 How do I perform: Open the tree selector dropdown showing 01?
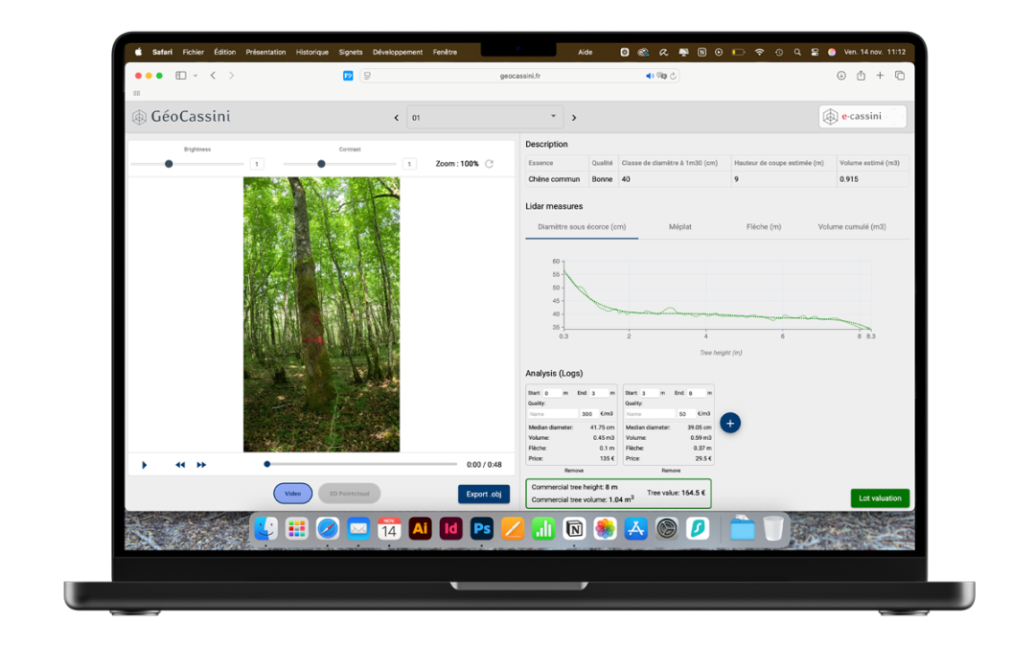tap(485, 118)
